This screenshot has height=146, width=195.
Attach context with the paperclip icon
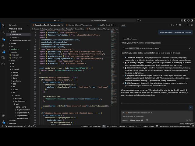point(123,113)
